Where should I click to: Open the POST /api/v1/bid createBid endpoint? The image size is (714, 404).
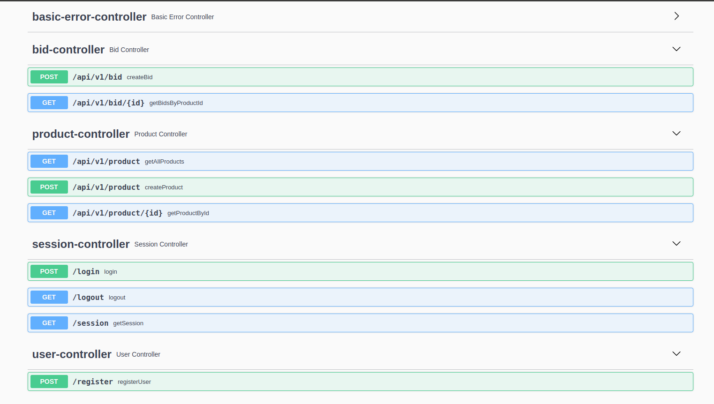[360, 77]
